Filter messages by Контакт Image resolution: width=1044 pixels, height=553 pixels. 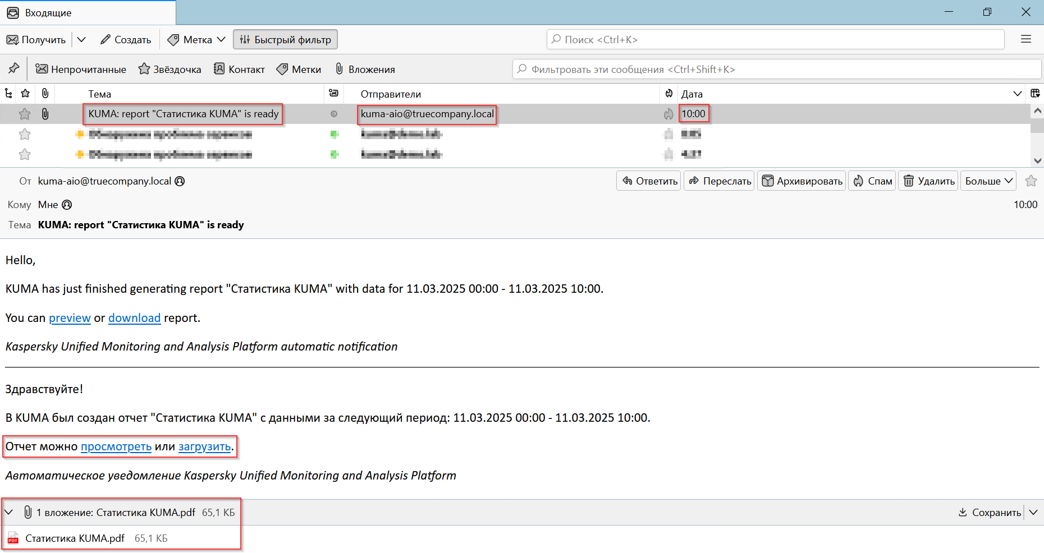(x=239, y=69)
